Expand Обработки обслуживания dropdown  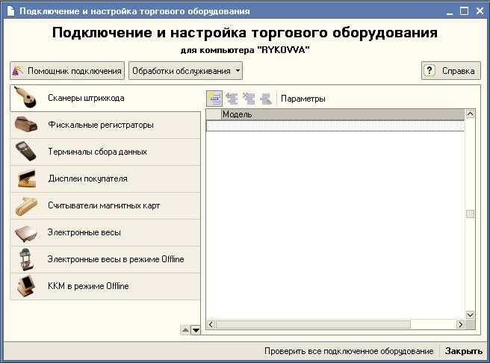(x=186, y=71)
